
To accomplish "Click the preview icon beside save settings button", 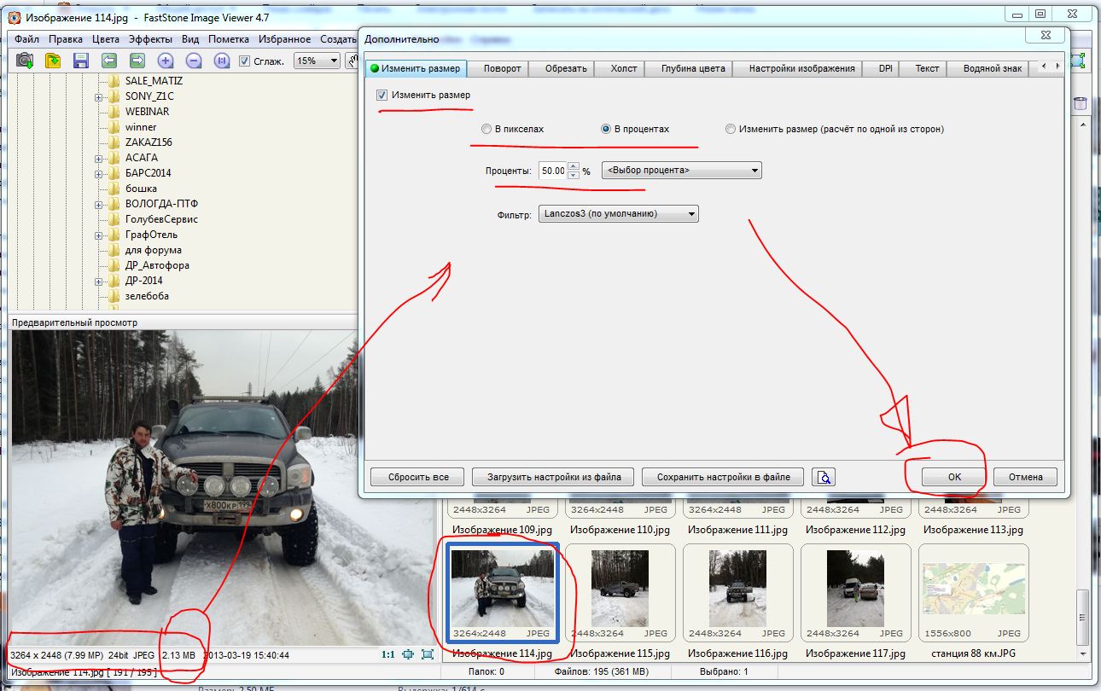I will [x=823, y=477].
